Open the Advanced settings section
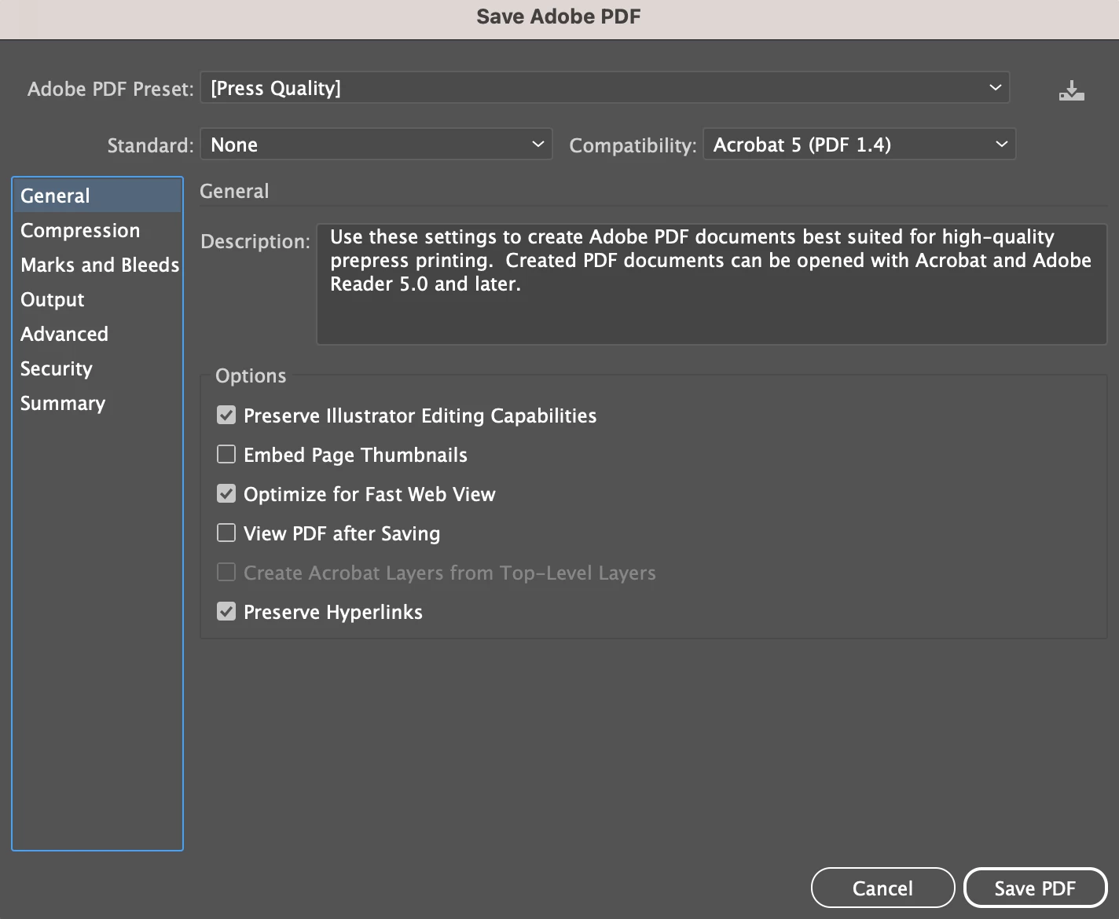 pyautogui.click(x=97, y=334)
